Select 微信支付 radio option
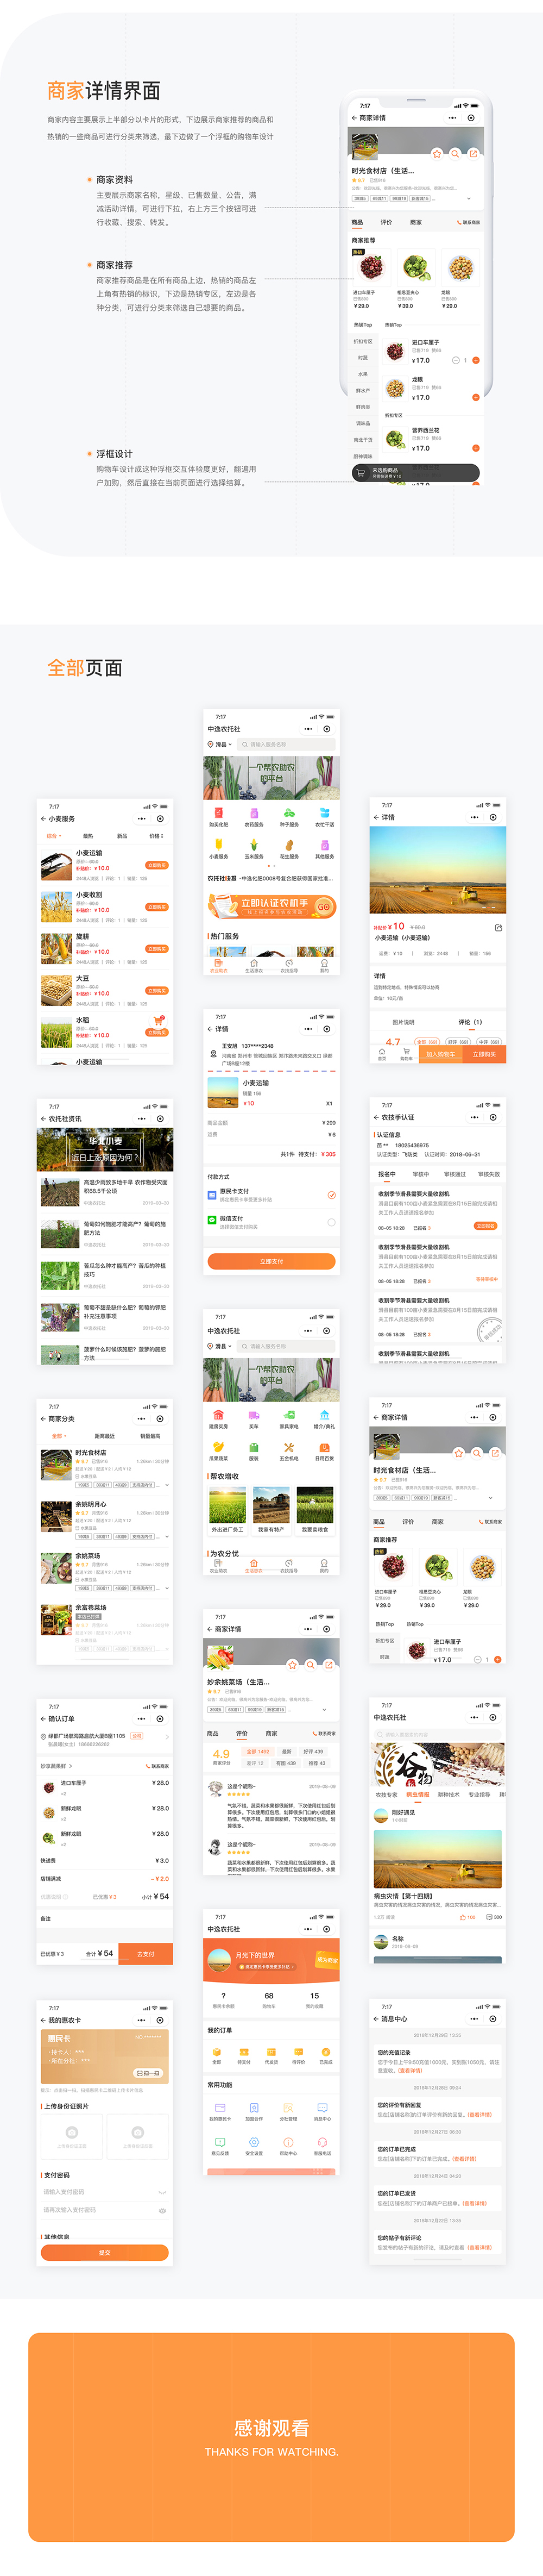Screen dimensions: 543x2576 (331, 1221)
